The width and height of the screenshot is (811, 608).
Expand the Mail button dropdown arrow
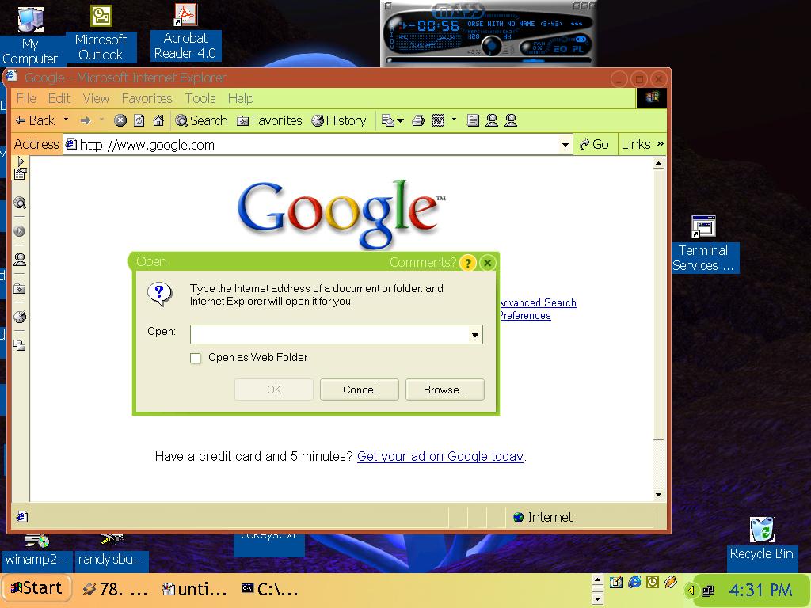(x=400, y=121)
